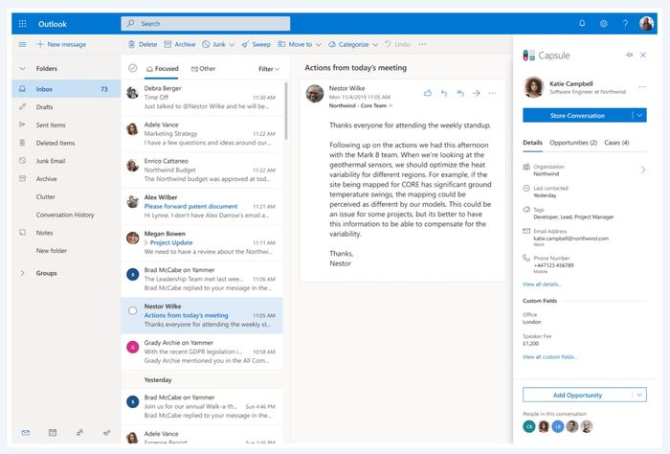Open Northwind organization chevron
The width and height of the screenshot is (670, 454).
pos(643,170)
